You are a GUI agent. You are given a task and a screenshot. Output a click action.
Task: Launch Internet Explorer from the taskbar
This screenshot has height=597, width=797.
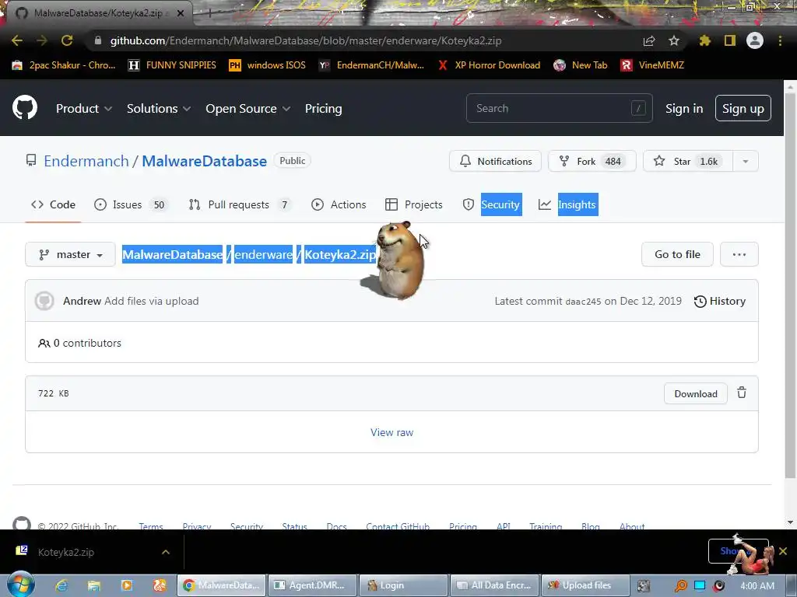click(x=61, y=585)
